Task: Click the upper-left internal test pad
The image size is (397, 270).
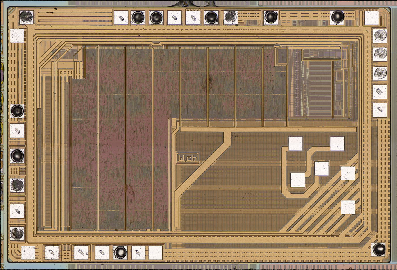Action: (295, 144)
